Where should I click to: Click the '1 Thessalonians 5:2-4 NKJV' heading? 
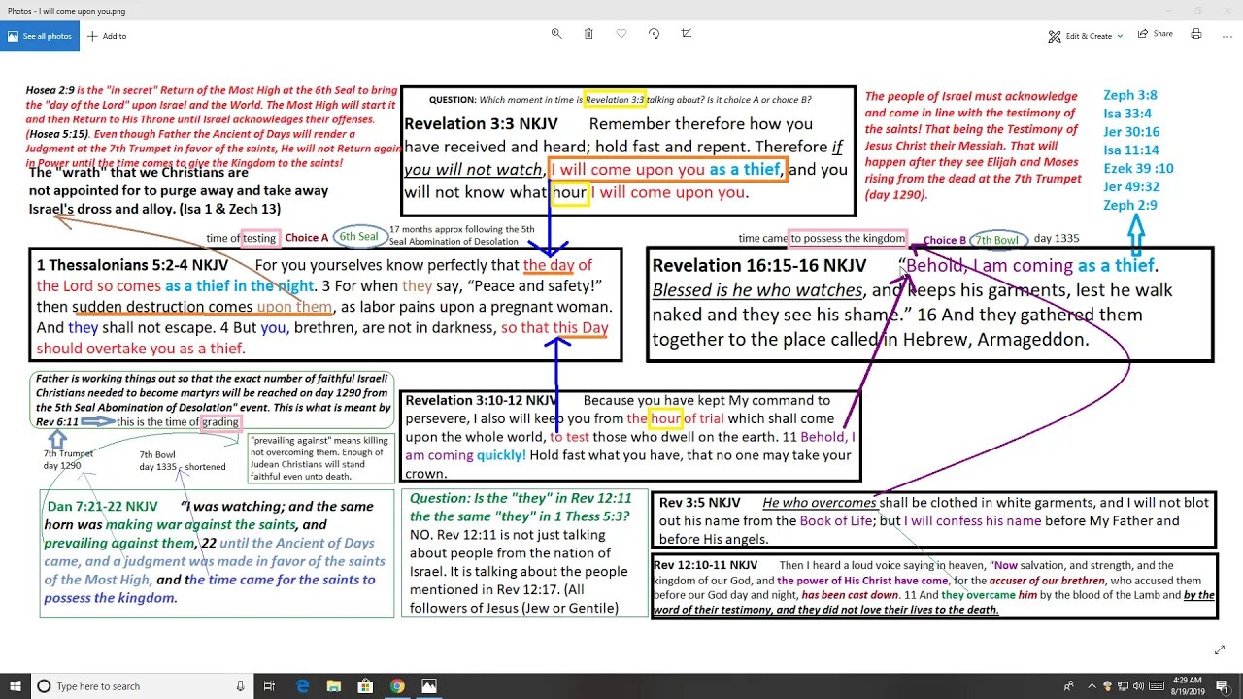coord(133,265)
